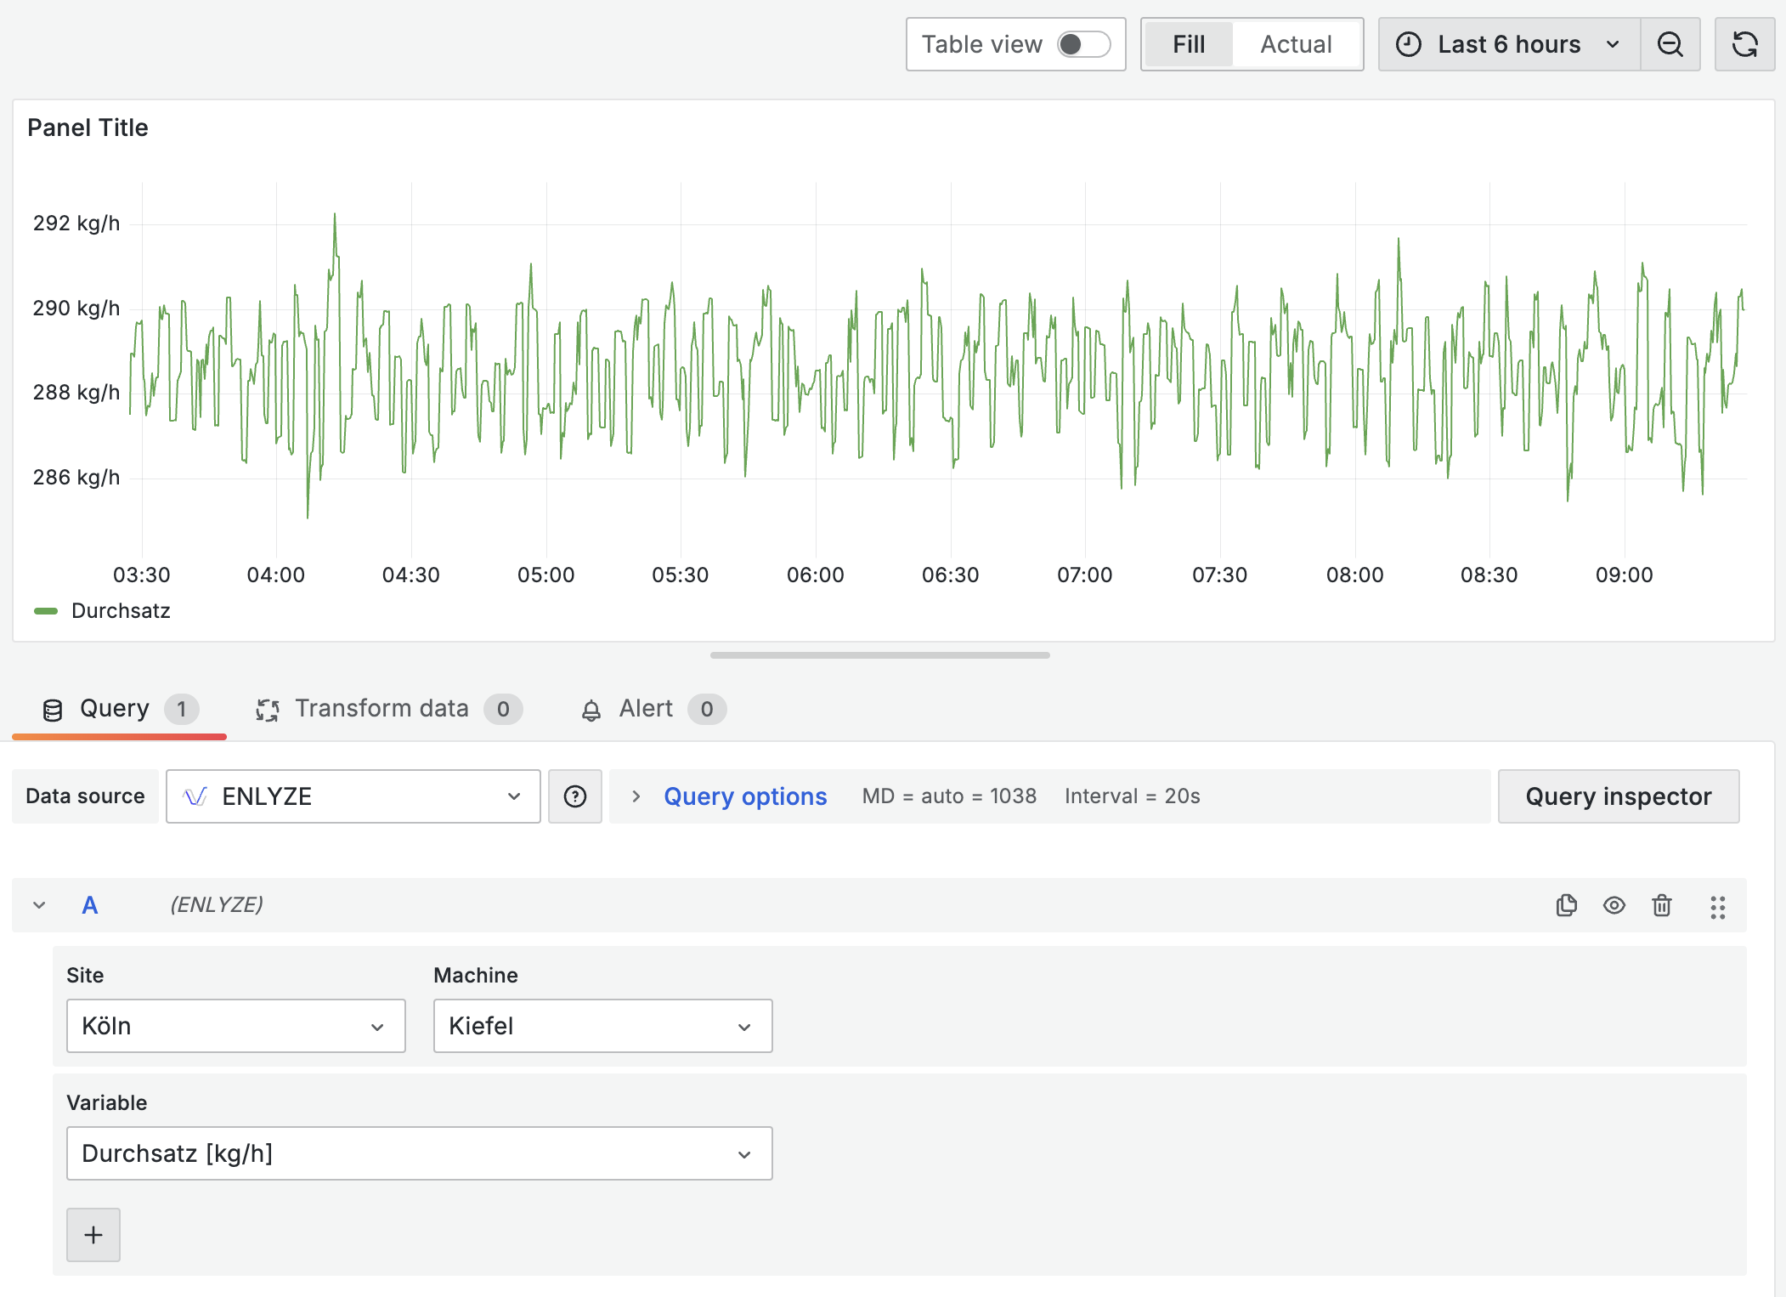Viewport: 1786px width, 1297px height.
Task: Expand the Durchsatz [kg/h] variable dropdown
Action: click(419, 1153)
